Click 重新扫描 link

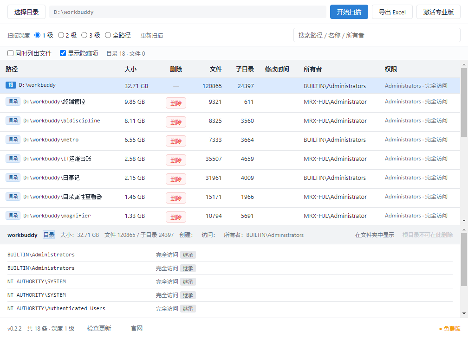[x=152, y=35]
